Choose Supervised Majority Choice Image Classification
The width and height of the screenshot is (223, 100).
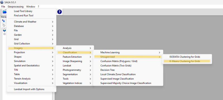[x=128, y=83]
